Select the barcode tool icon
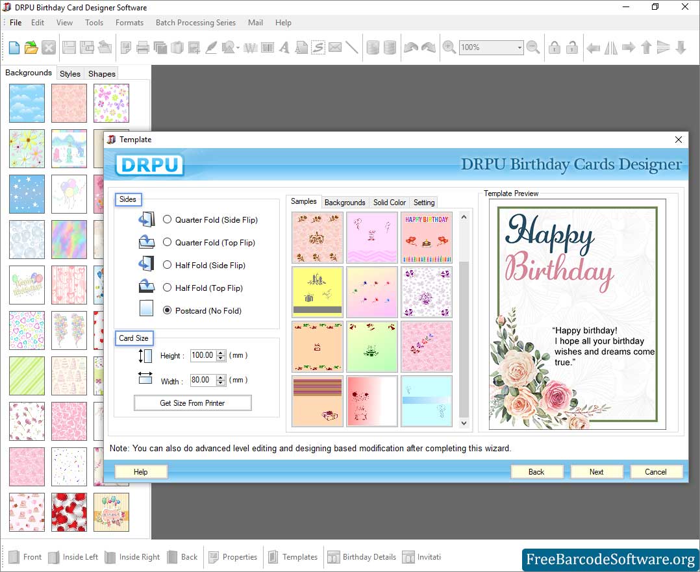 click(x=268, y=47)
